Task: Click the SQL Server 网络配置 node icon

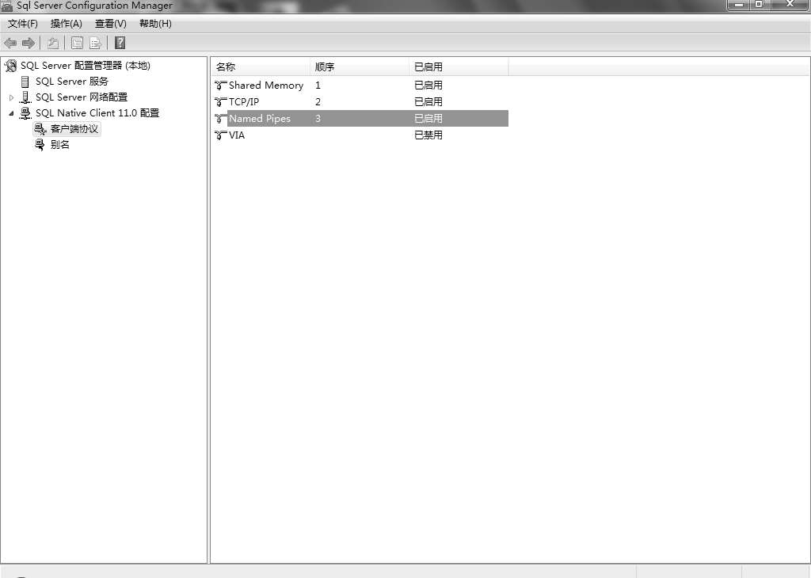Action: (25, 97)
